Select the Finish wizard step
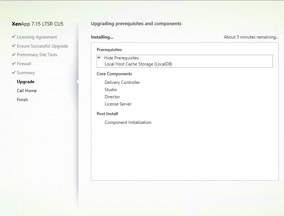This screenshot has height=216, width=284. coord(22,100)
